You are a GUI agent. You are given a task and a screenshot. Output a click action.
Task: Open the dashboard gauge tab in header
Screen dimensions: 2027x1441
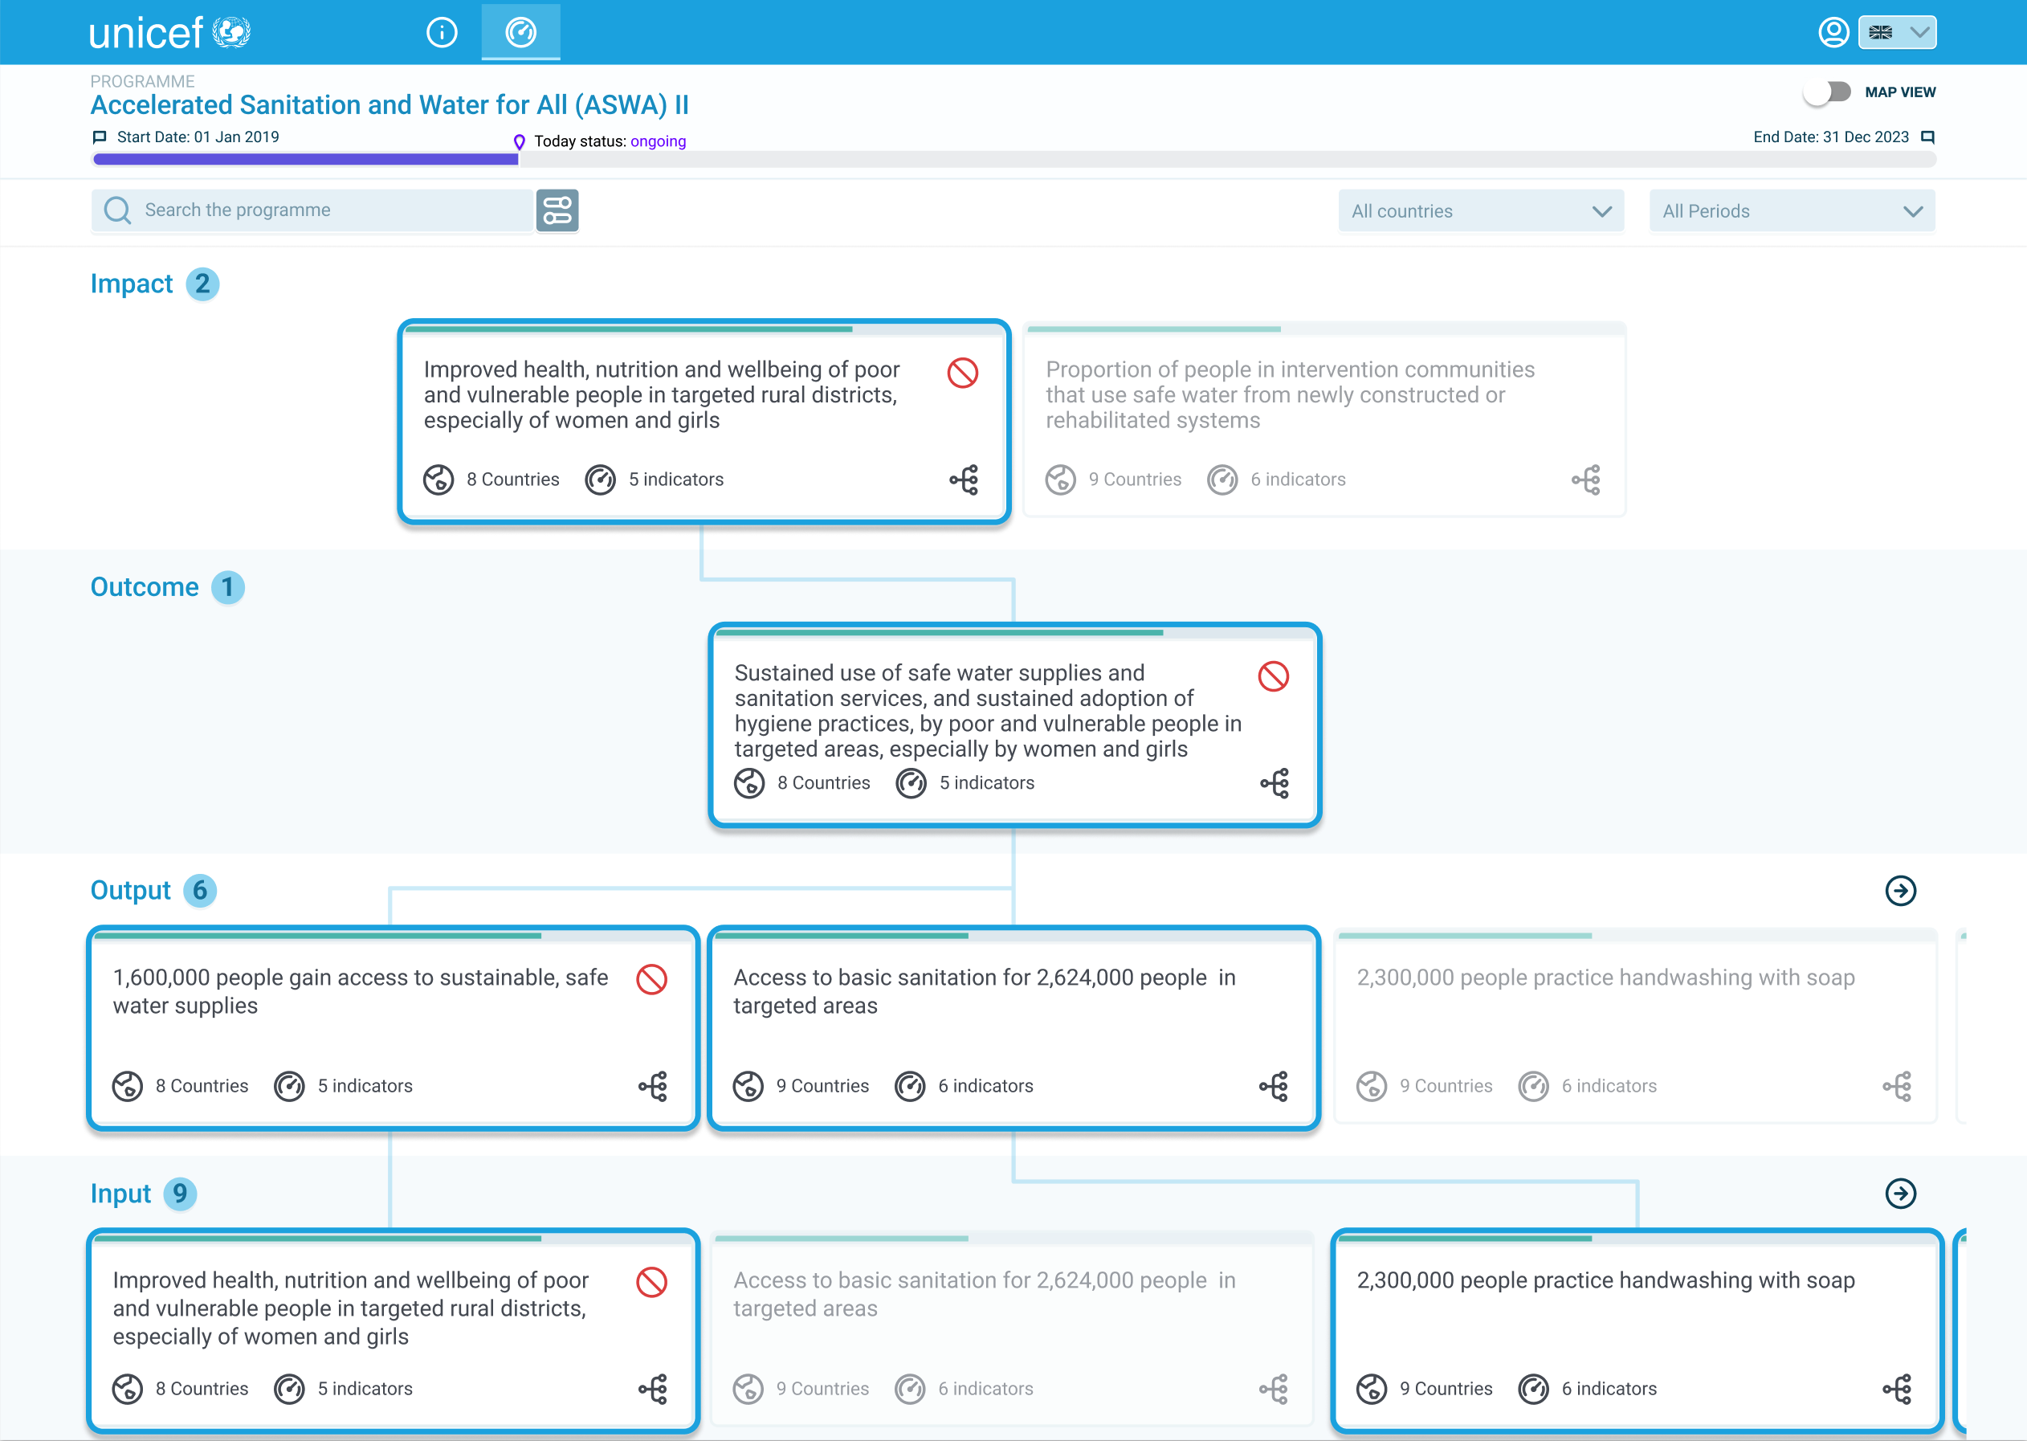[x=520, y=33]
